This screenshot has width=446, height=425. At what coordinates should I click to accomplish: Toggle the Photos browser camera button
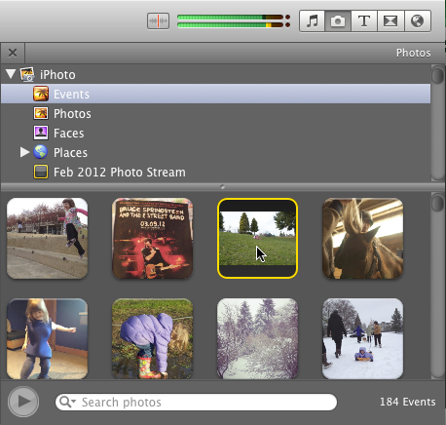click(x=338, y=21)
